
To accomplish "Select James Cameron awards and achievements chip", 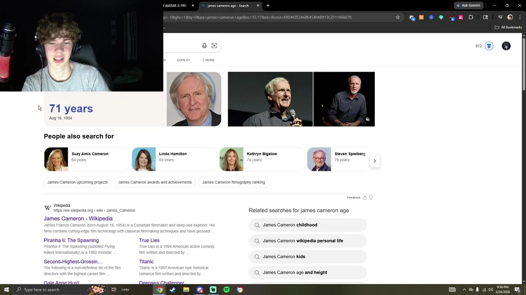I will [x=155, y=182].
